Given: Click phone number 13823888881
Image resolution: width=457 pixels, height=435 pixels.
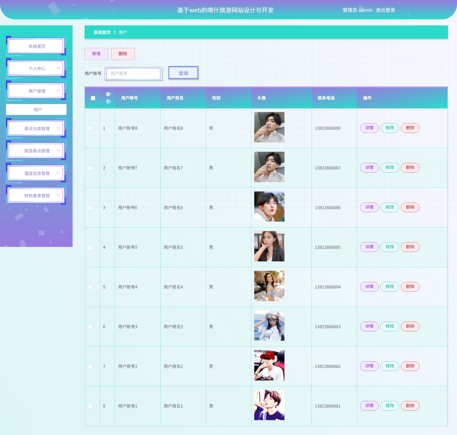Looking at the screenshot, I should pos(328,406).
